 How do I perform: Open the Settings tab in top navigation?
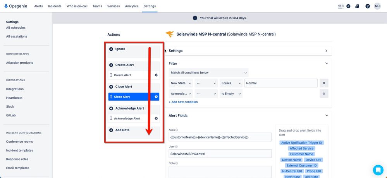150,6
